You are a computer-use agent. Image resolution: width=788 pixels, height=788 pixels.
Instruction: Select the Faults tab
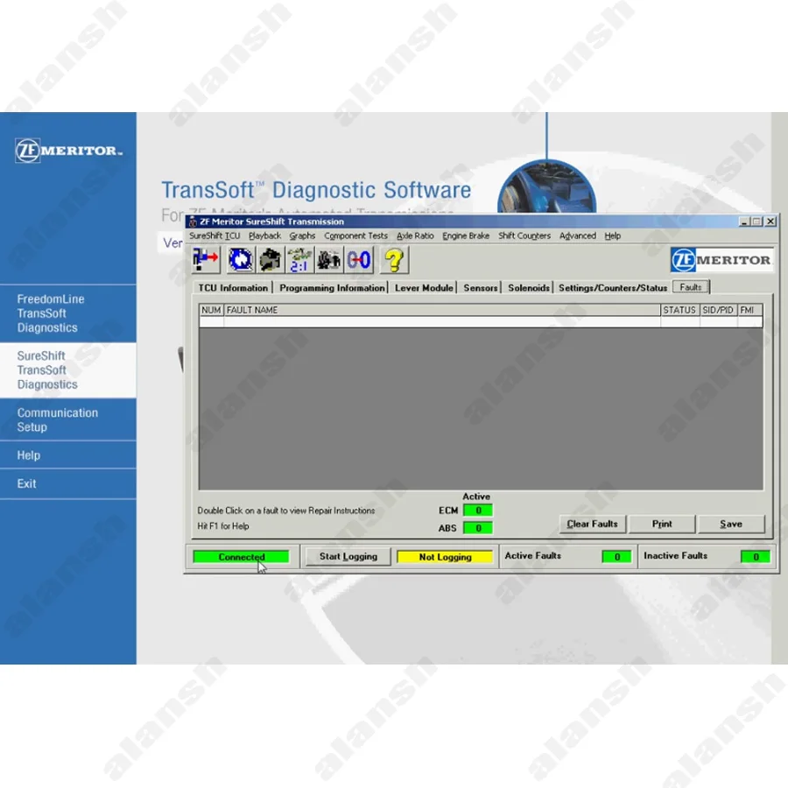[691, 287]
